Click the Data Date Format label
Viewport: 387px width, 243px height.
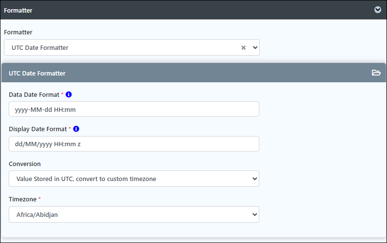[34, 94]
